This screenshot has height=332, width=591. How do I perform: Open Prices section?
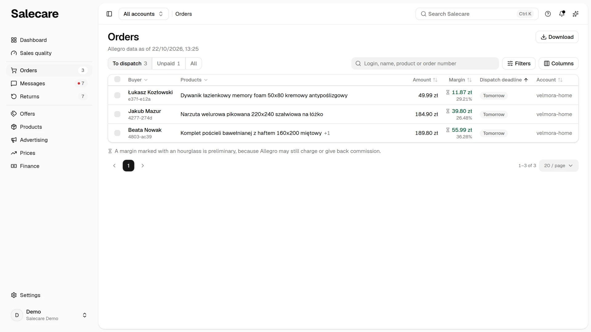[49, 153]
